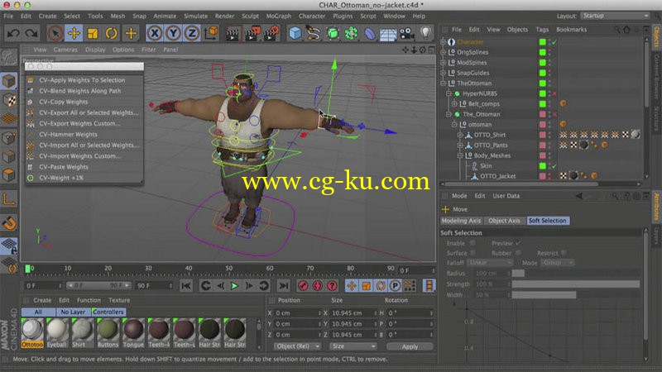Click the record keyframe button
The width and height of the screenshot is (662, 372).
point(303,286)
